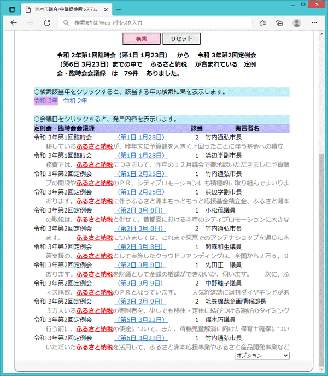328x376 pixels.
Task: Click the page vertical scrollbar thumb
Action: [x=321, y=259]
